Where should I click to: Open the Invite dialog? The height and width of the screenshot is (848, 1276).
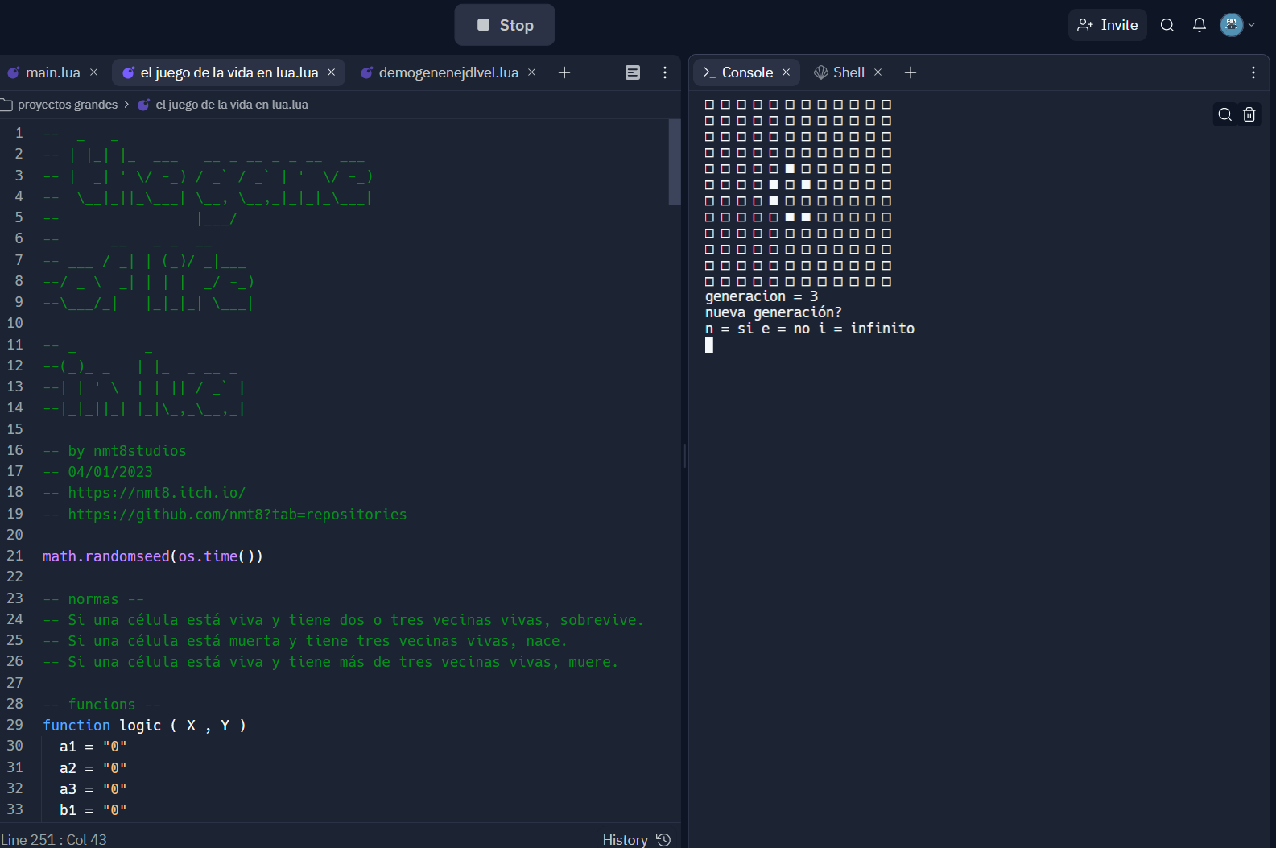(1108, 25)
